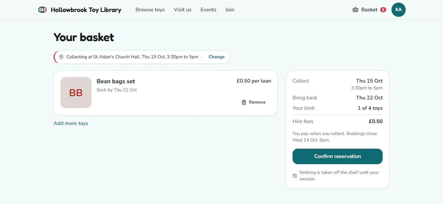The width and height of the screenshot is (443, 204).
Task: Open the Basket link in header
Action: point(369,10)
